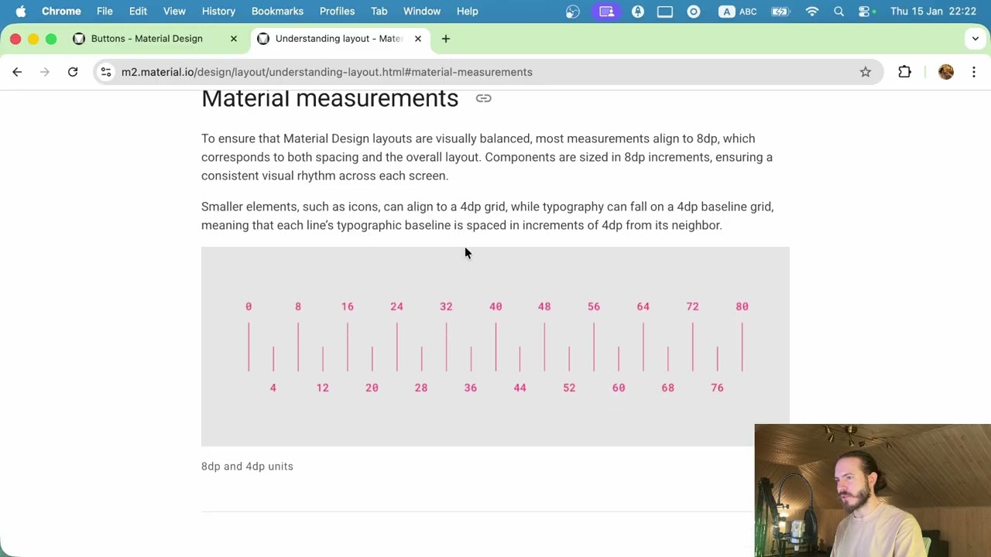This screenshot has width=991, height=557.
Task: Open the Extensions puzzle icon
Action: coord(904,72)
